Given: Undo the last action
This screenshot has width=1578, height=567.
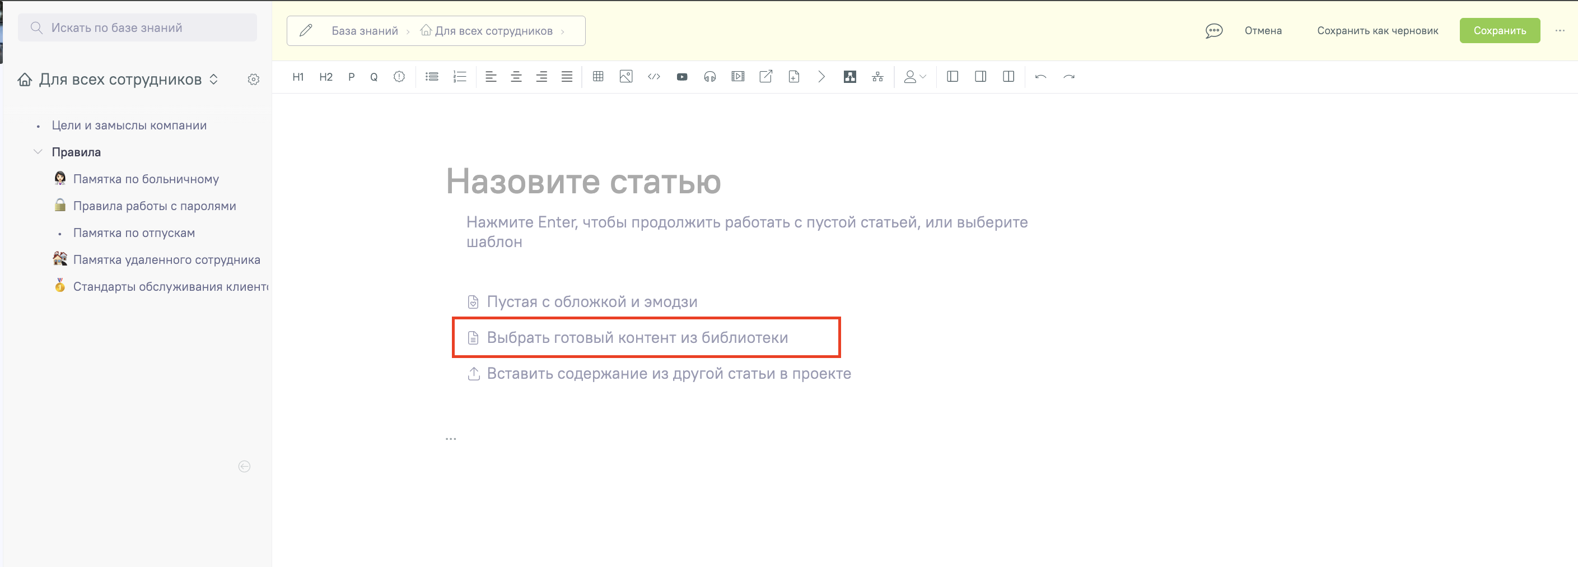Looking at the screenshot, I should click(x=1042, y=77).
